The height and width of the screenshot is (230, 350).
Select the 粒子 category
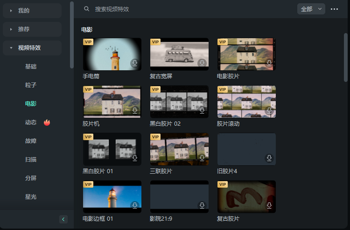pos(31,85)
